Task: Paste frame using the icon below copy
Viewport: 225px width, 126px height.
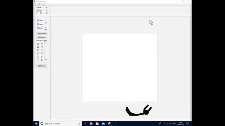Action: [x=46, y=13]
